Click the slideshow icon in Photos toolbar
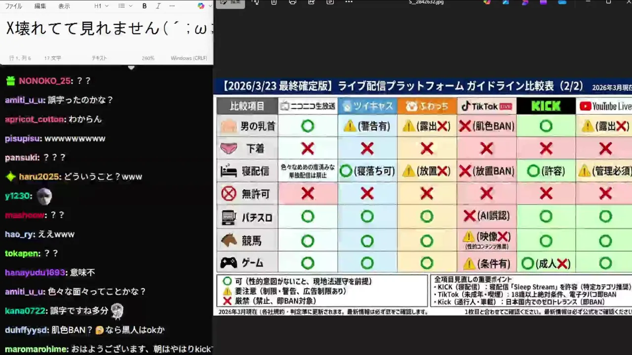 point(330,2)
